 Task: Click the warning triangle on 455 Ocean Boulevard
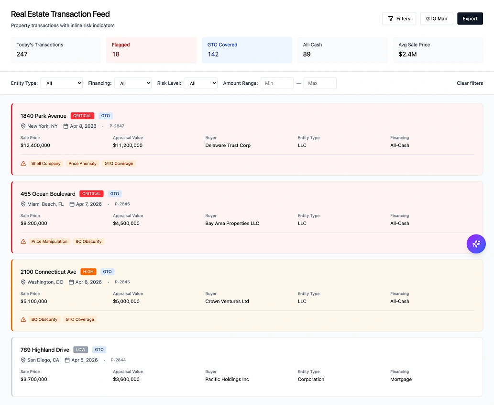(22, 241)
